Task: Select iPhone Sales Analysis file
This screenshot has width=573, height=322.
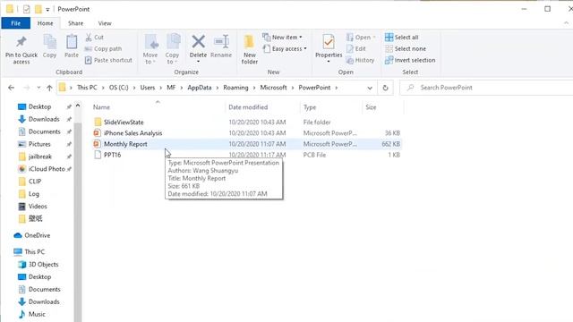Action: [x=133, y=133]
